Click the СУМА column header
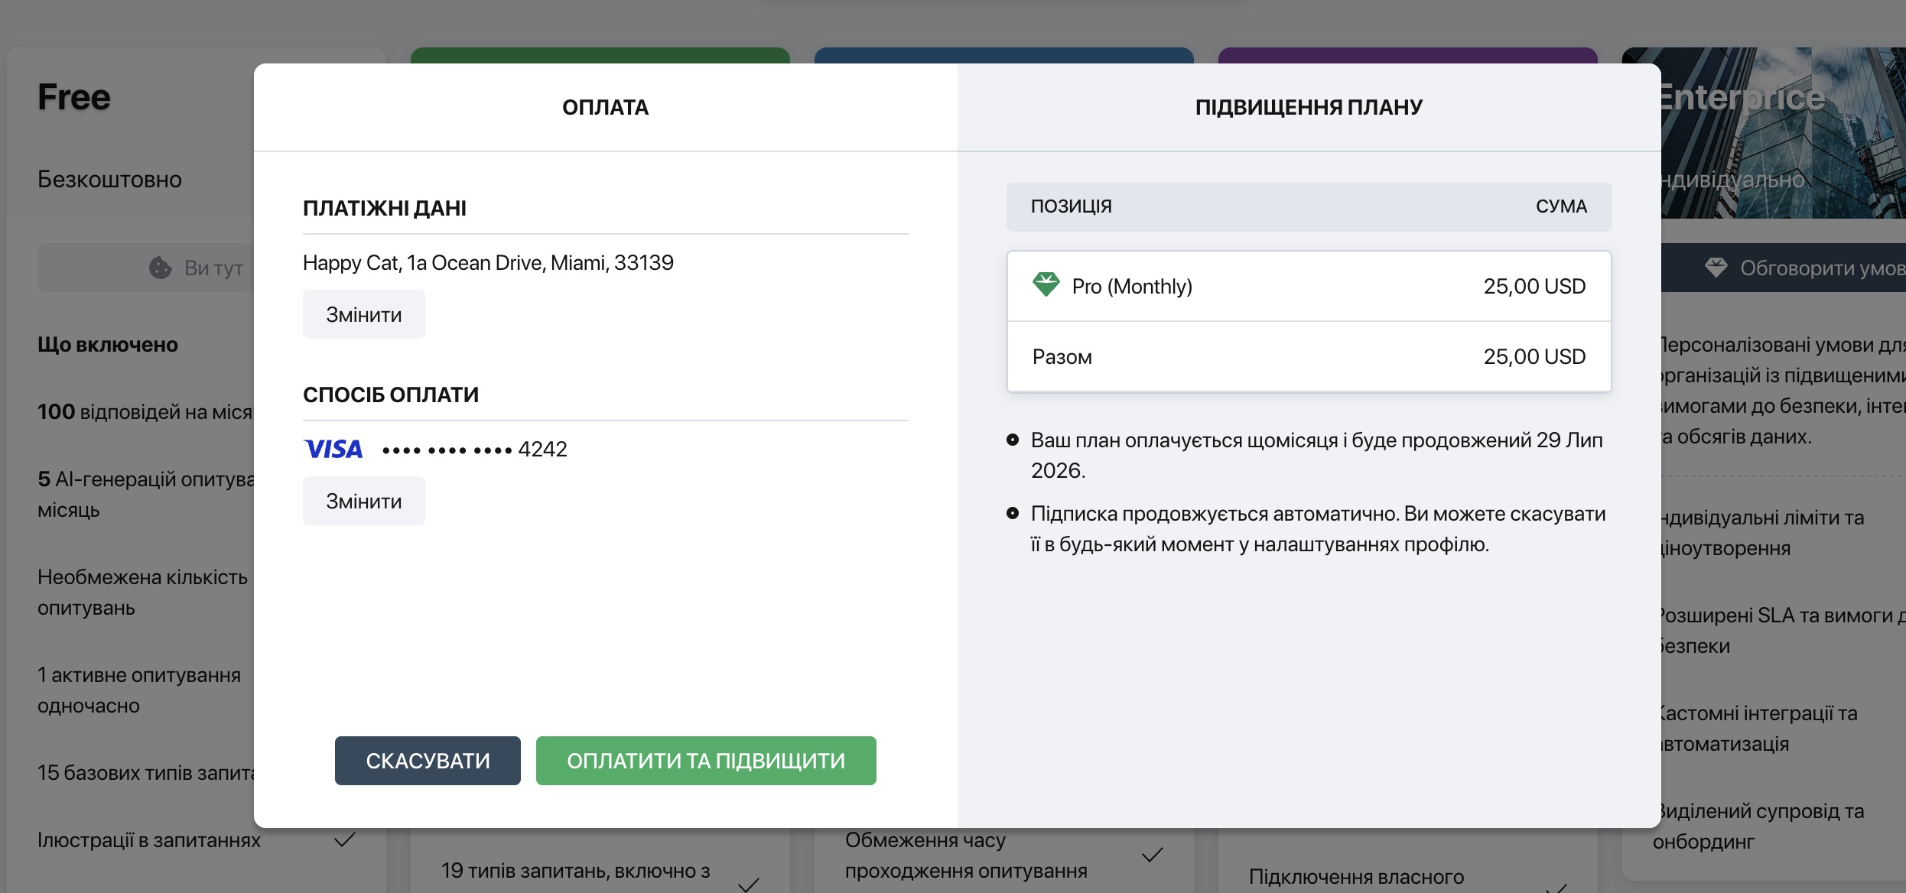Screen dimensions: 1906x893 click(x=1561, y=206)
